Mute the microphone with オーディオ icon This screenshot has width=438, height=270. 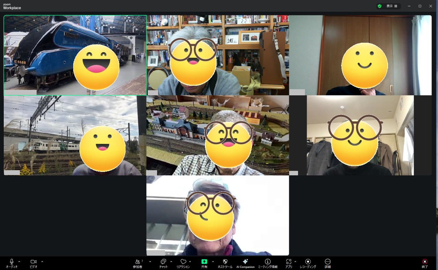[12, 262]
